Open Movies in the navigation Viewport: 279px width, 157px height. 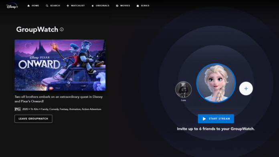(x=123, y=6)
